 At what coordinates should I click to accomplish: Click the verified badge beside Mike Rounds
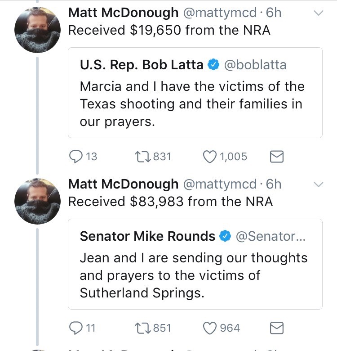pos(225,236)
